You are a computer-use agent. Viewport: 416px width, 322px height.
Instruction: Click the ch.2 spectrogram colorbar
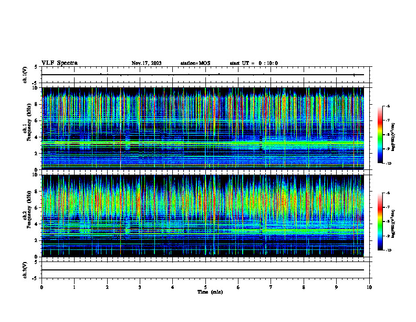point(380,222)
